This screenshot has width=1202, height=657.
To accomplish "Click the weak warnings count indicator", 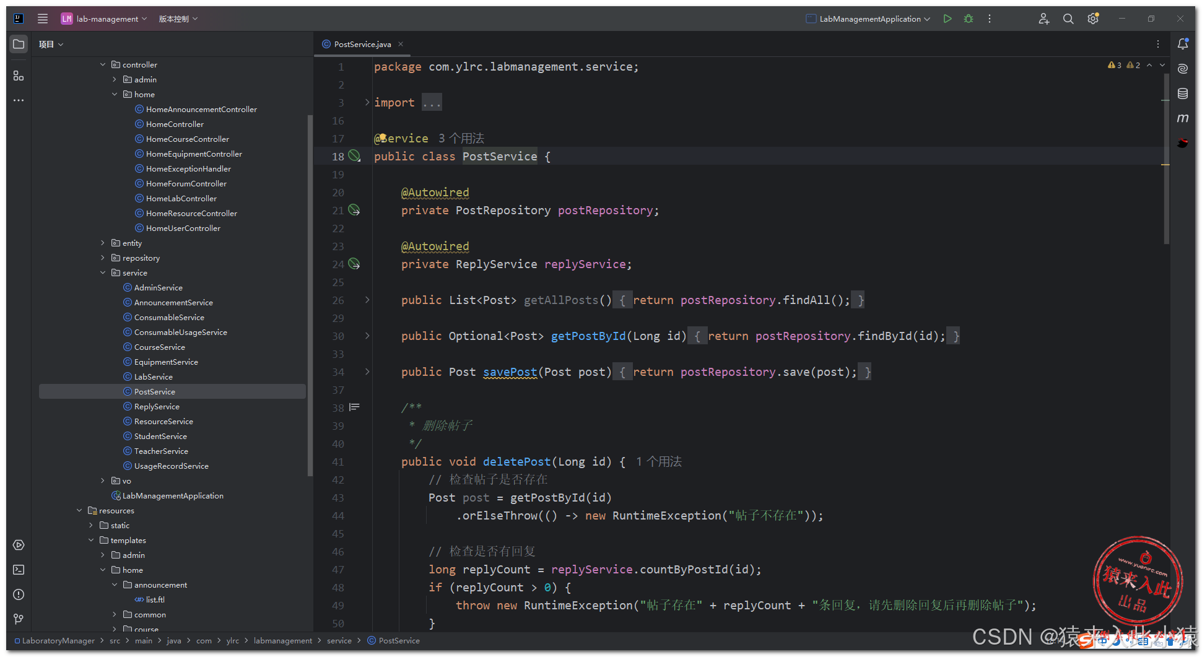I will tap(1133, 65).
